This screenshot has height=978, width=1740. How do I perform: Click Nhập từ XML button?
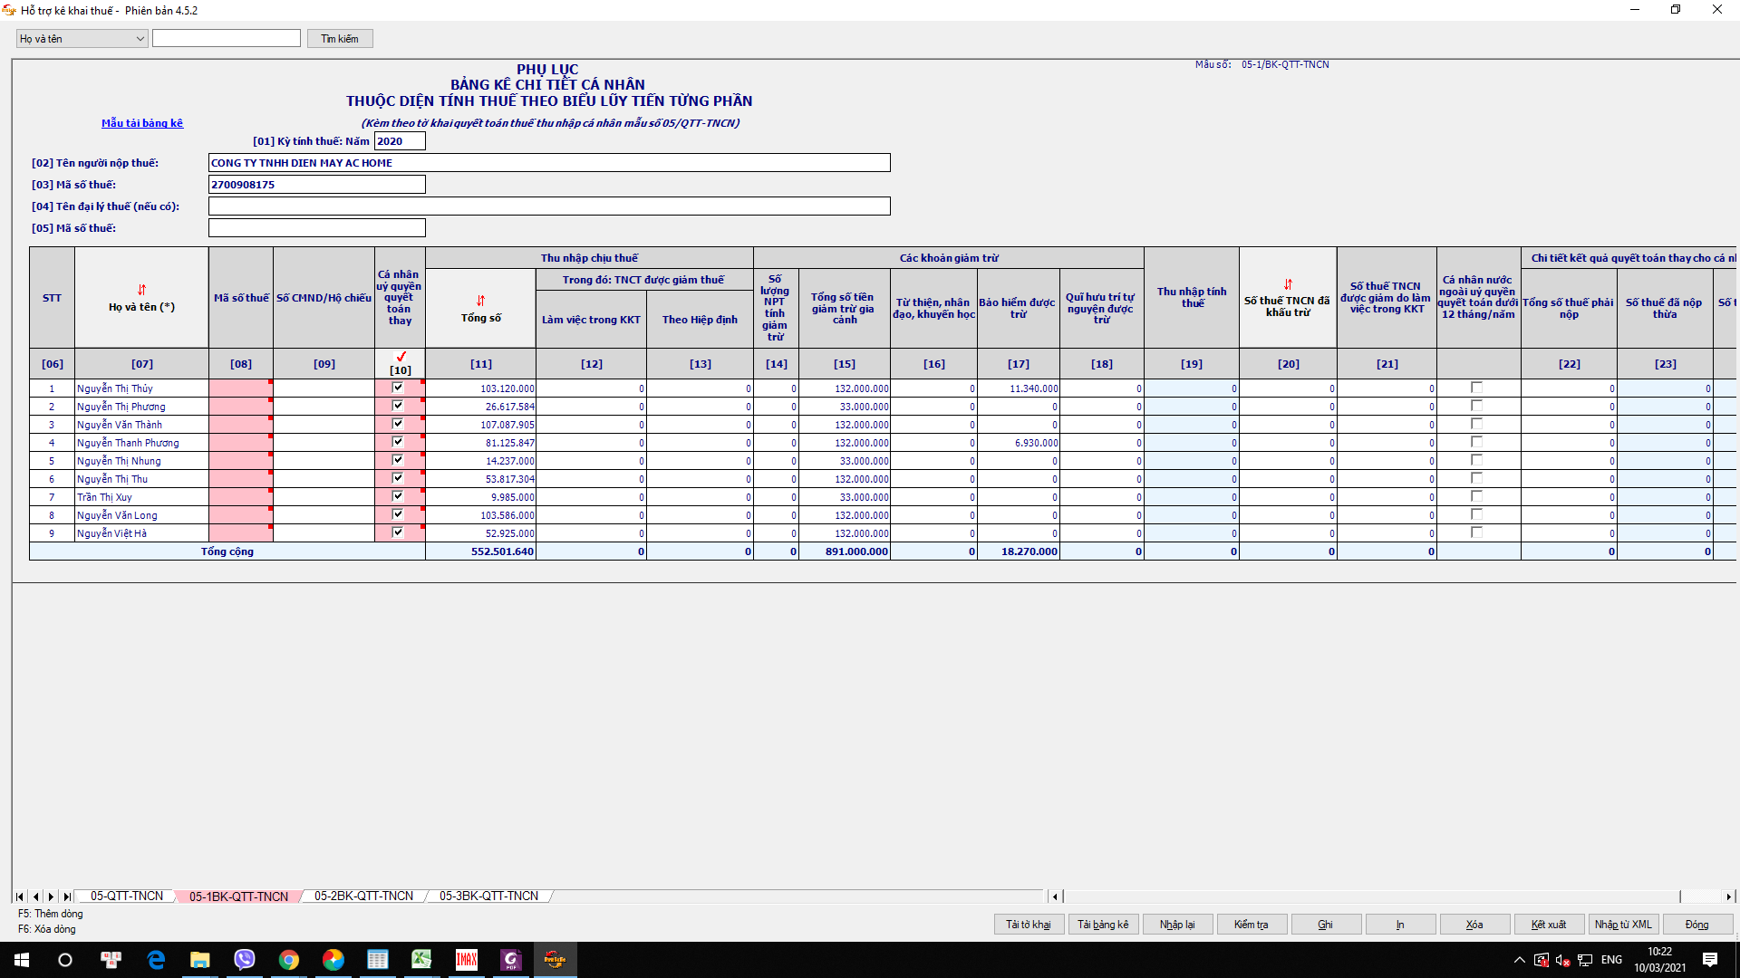[1623, 925]
